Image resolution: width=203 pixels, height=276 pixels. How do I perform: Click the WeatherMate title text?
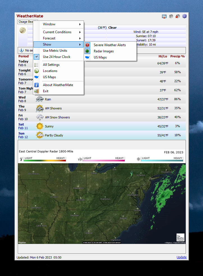[30, 16]
